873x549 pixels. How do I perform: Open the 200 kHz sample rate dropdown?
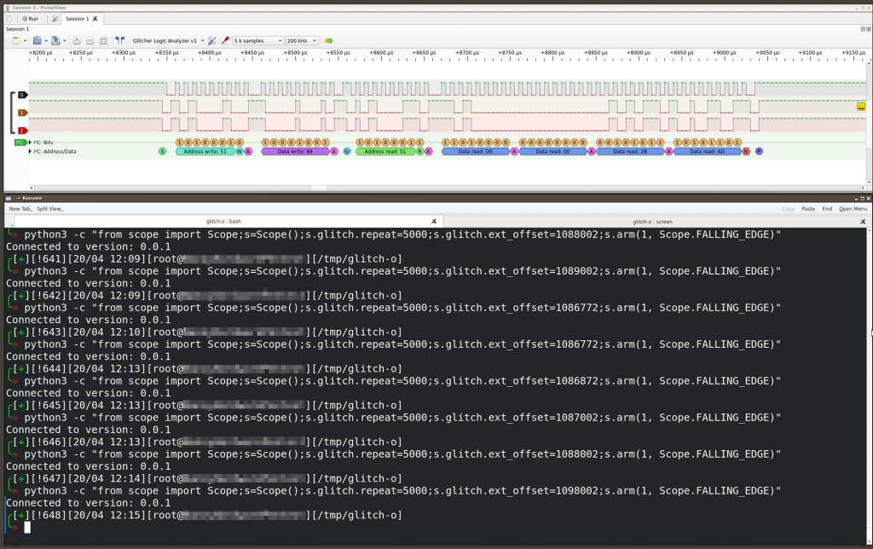coord(302,40)
